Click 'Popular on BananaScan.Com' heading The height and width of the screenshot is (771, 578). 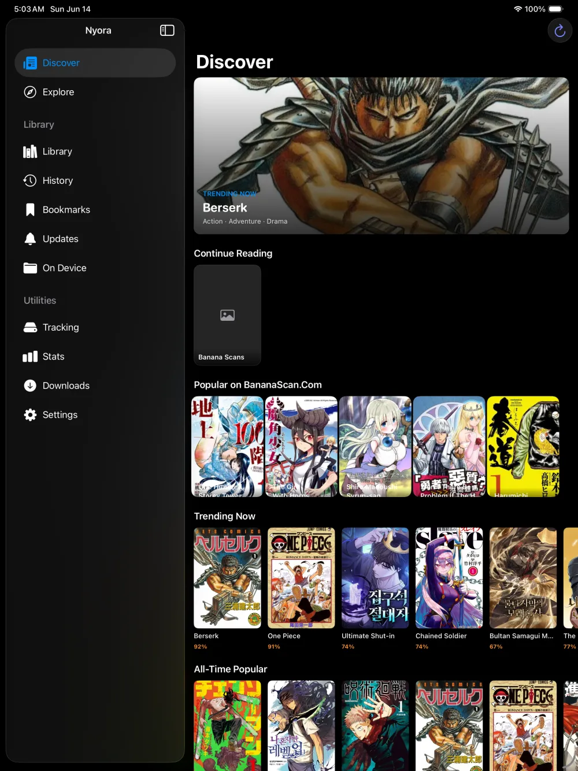tap(258, 385)
